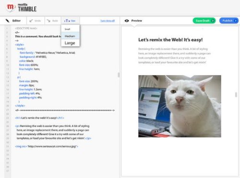Click the padding-right: 4% code line

coord(30,98)
